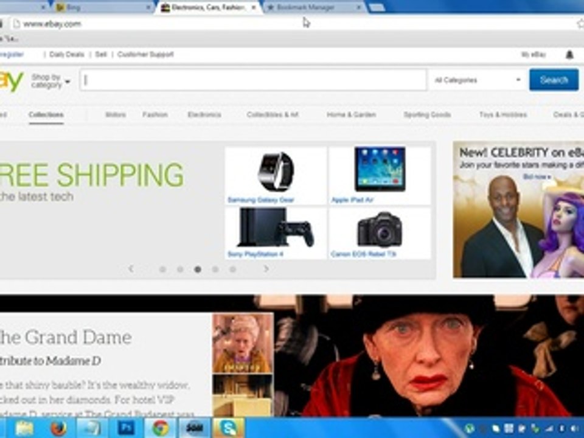Click the Samsung Galaxy Gear watch image
The height and width of the screenshot is (438, 584).
click(276, 172)
